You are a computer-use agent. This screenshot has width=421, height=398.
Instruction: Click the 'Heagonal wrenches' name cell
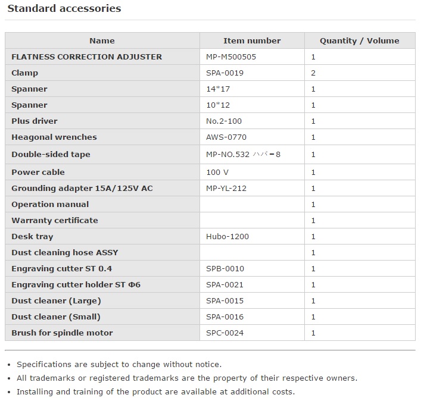pos(54,137)
